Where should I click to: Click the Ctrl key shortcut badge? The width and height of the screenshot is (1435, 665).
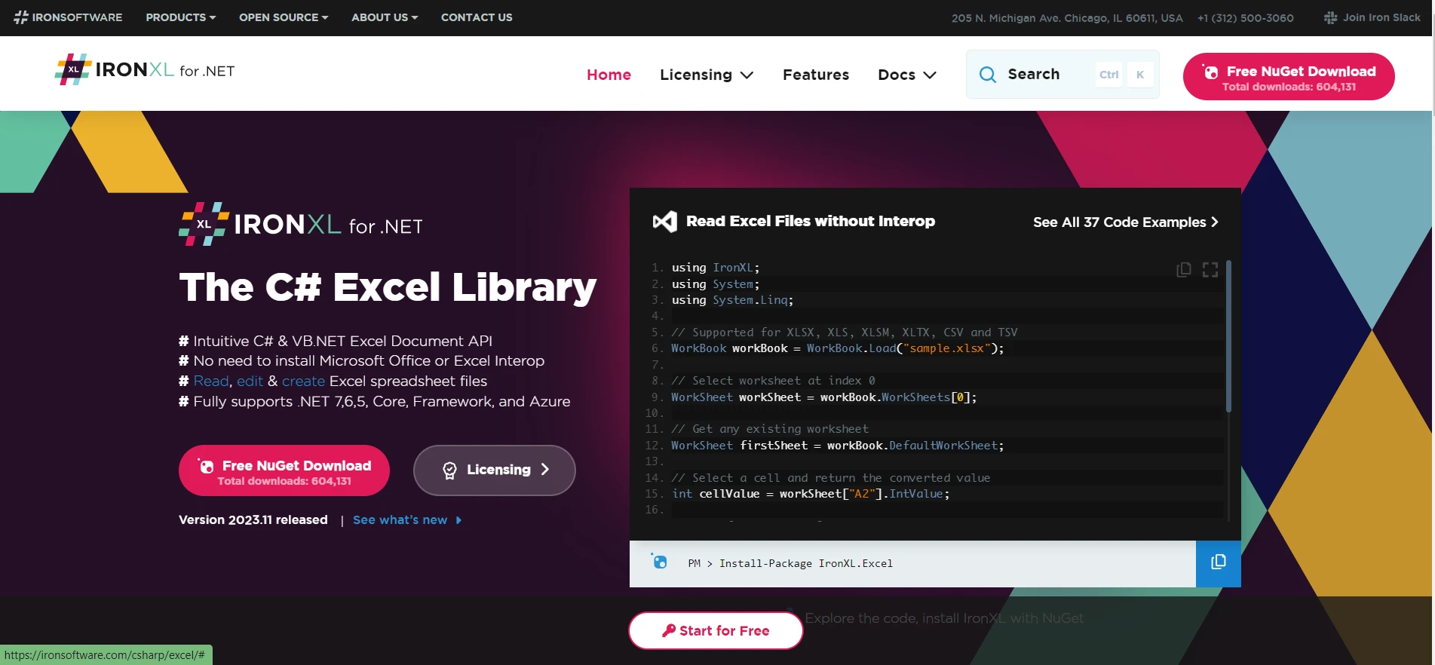[x=1108, y=75]
